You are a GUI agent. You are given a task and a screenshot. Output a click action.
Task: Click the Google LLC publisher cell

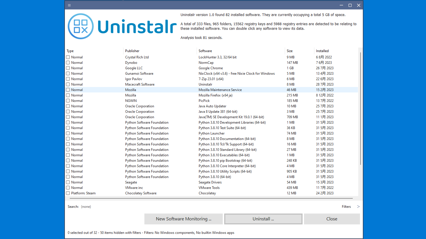[x=134, y=68]
